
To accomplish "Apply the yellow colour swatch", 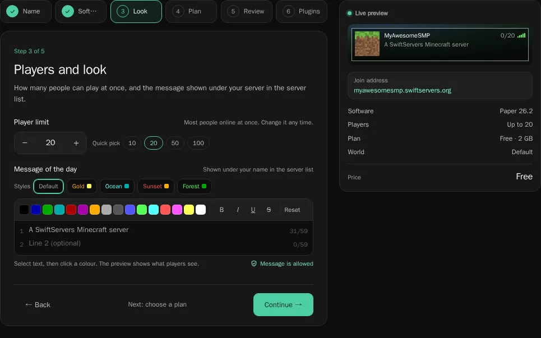I will (x=189, y=210).
